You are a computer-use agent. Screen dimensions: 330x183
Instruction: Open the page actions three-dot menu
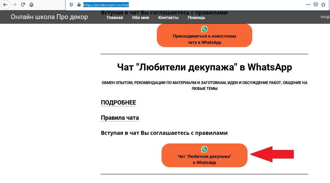pyautogui.click(x=308, y=5)
